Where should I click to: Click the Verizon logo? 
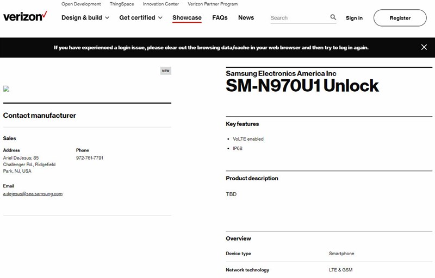click(x=24, y=16)
